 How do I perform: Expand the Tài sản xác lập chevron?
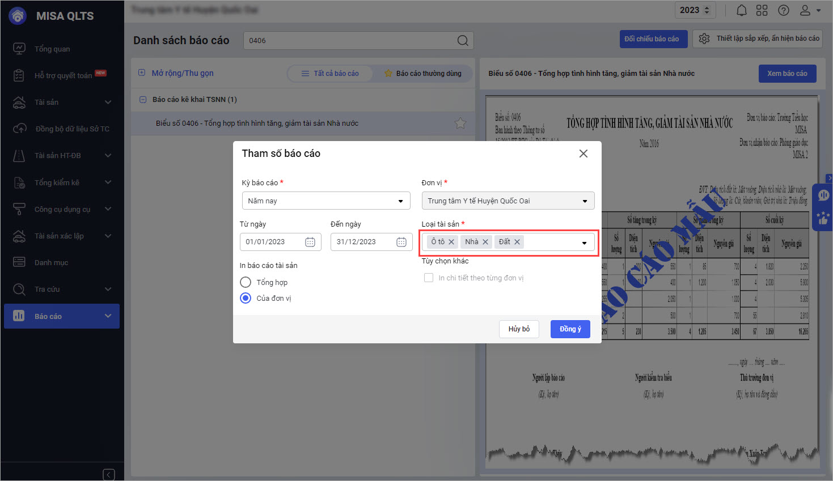point(108,236)
